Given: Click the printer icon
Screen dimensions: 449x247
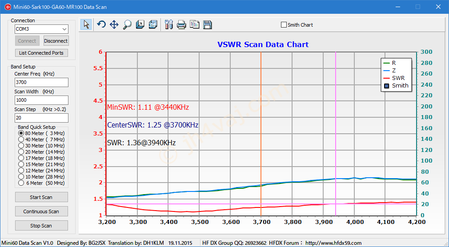Looking at the screenshot, I should (181, 24).
